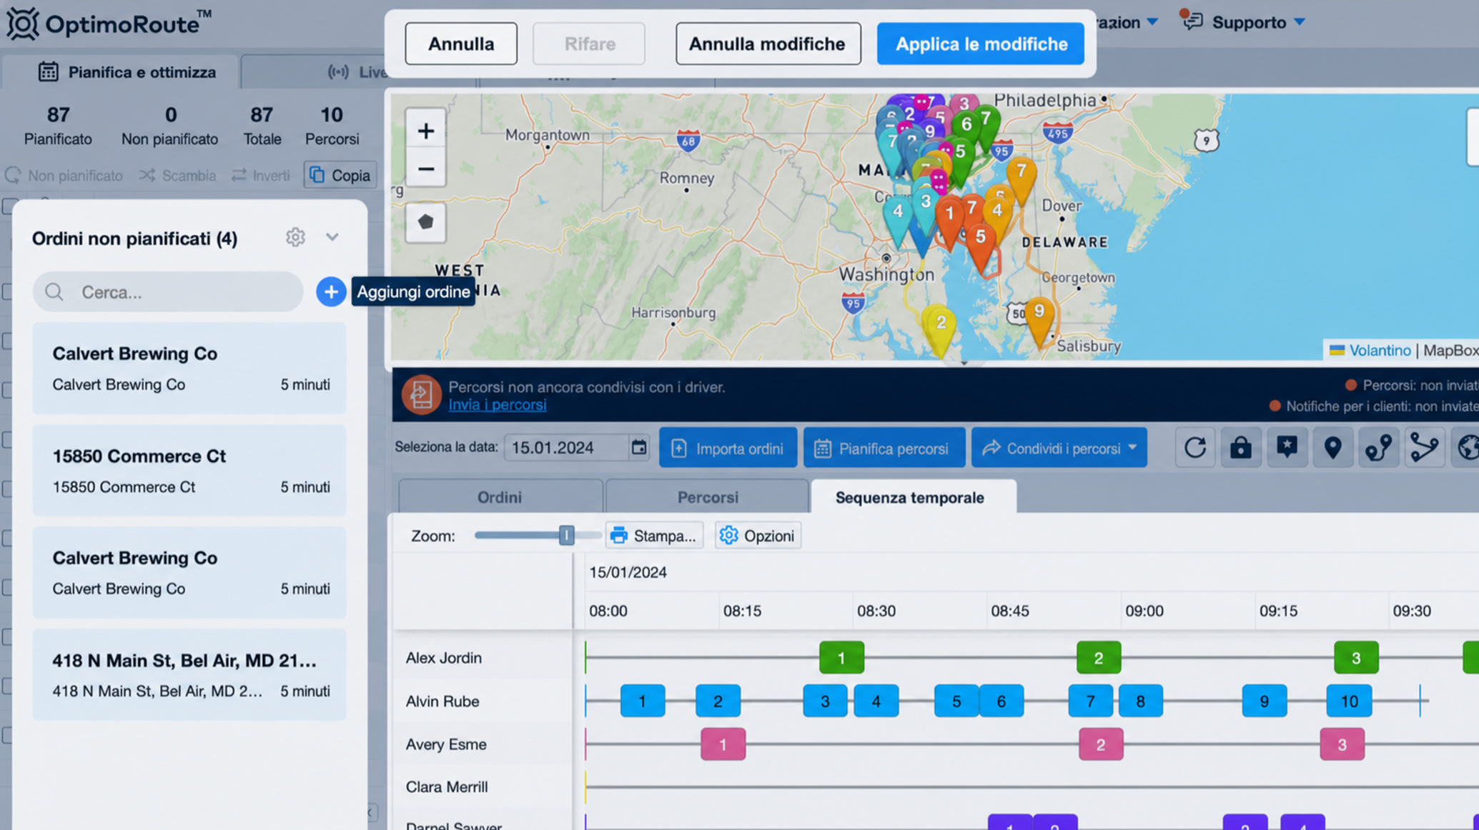1479x830 pixels.
Task: Click the 87 Pianificato counter
Action: 58,126
